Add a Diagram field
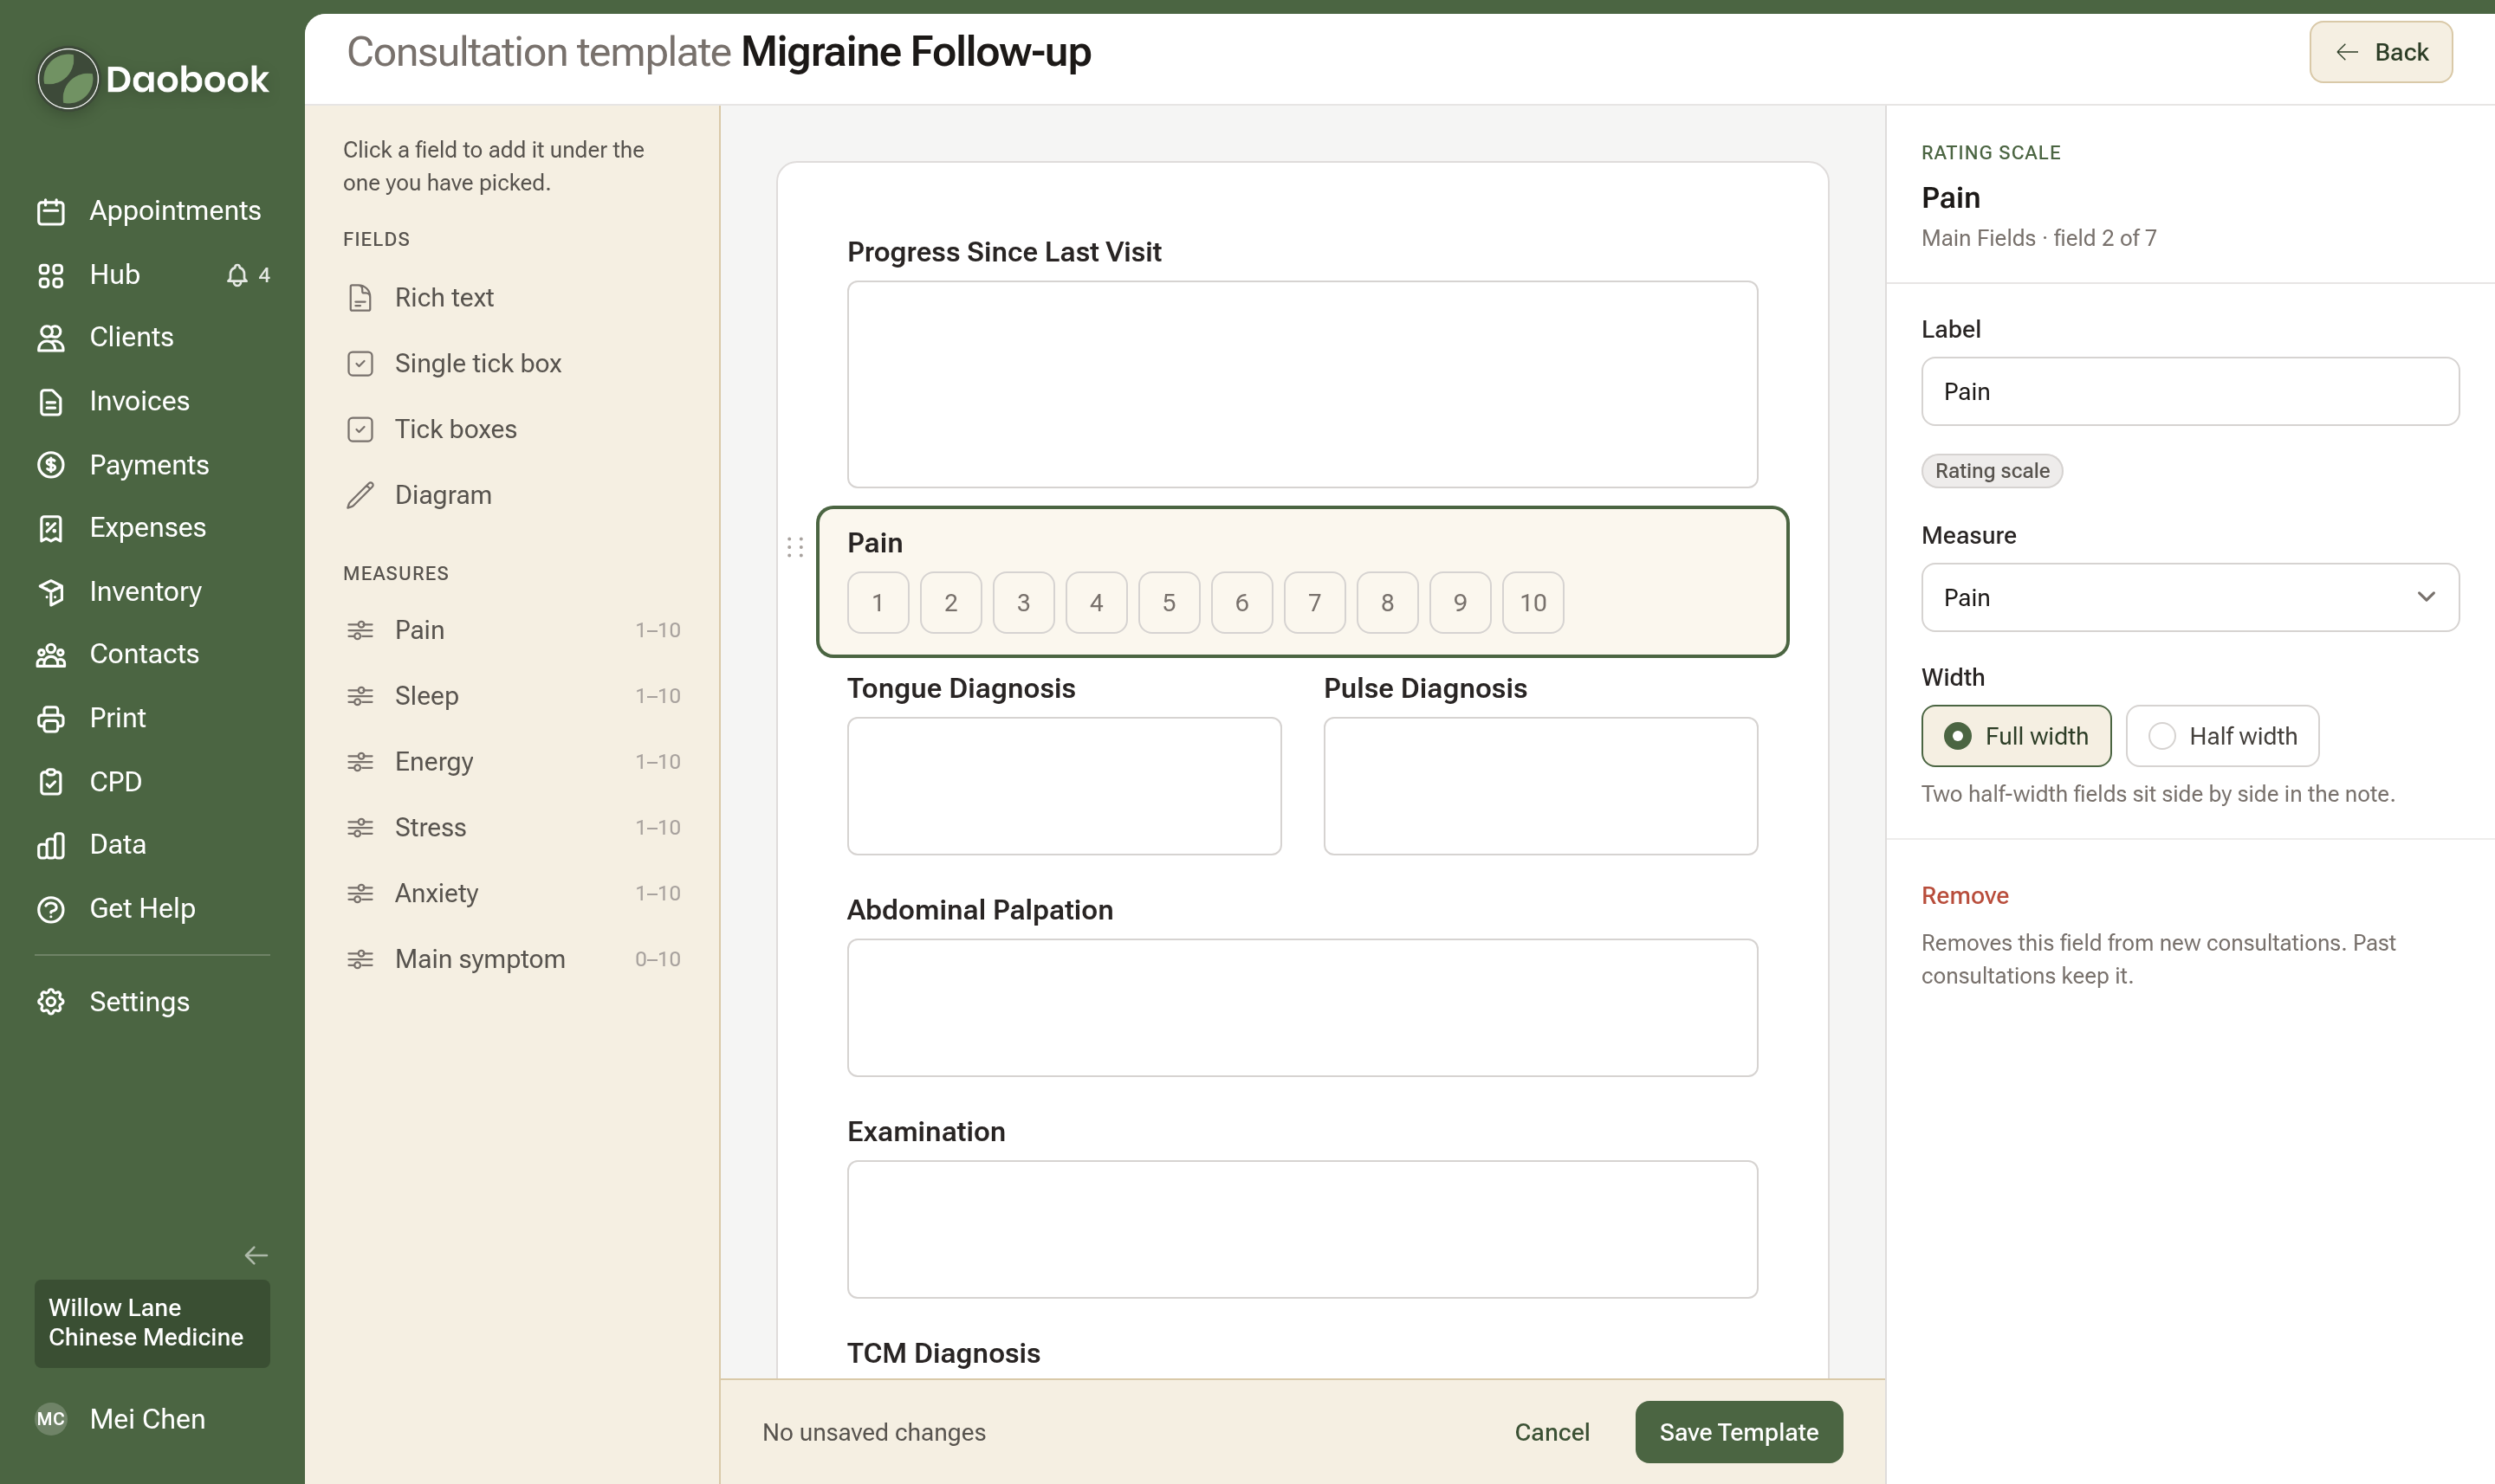Image resolution: width=2495 pixels, height=1484 pixels. point(513,495)
